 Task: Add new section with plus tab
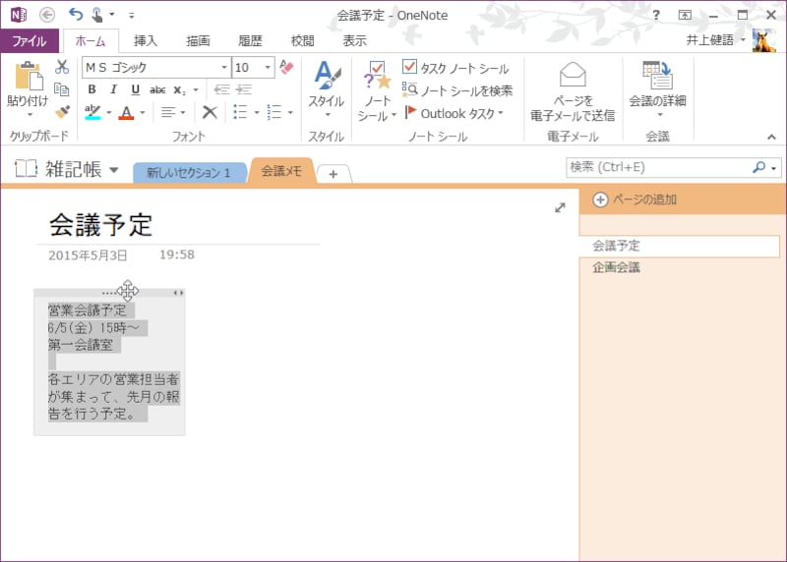tap(333, 174)
